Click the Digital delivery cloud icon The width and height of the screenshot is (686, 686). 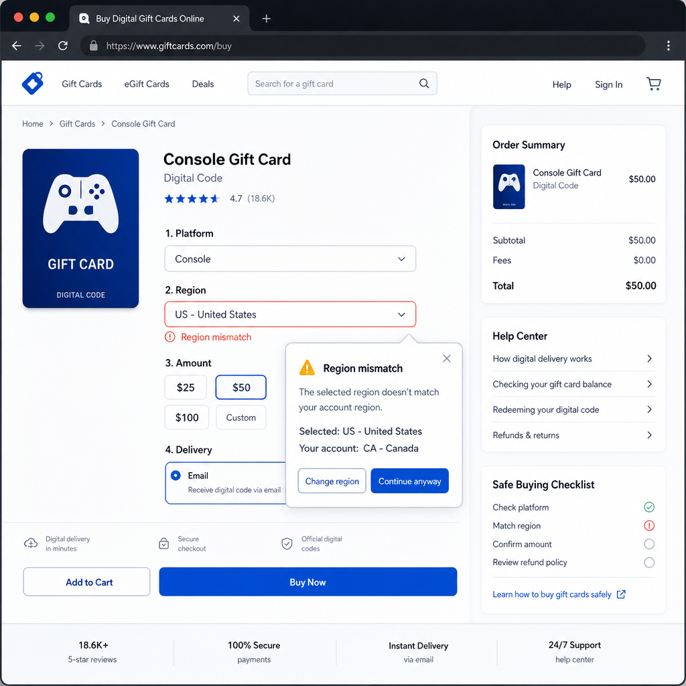(x=31, y=543)
